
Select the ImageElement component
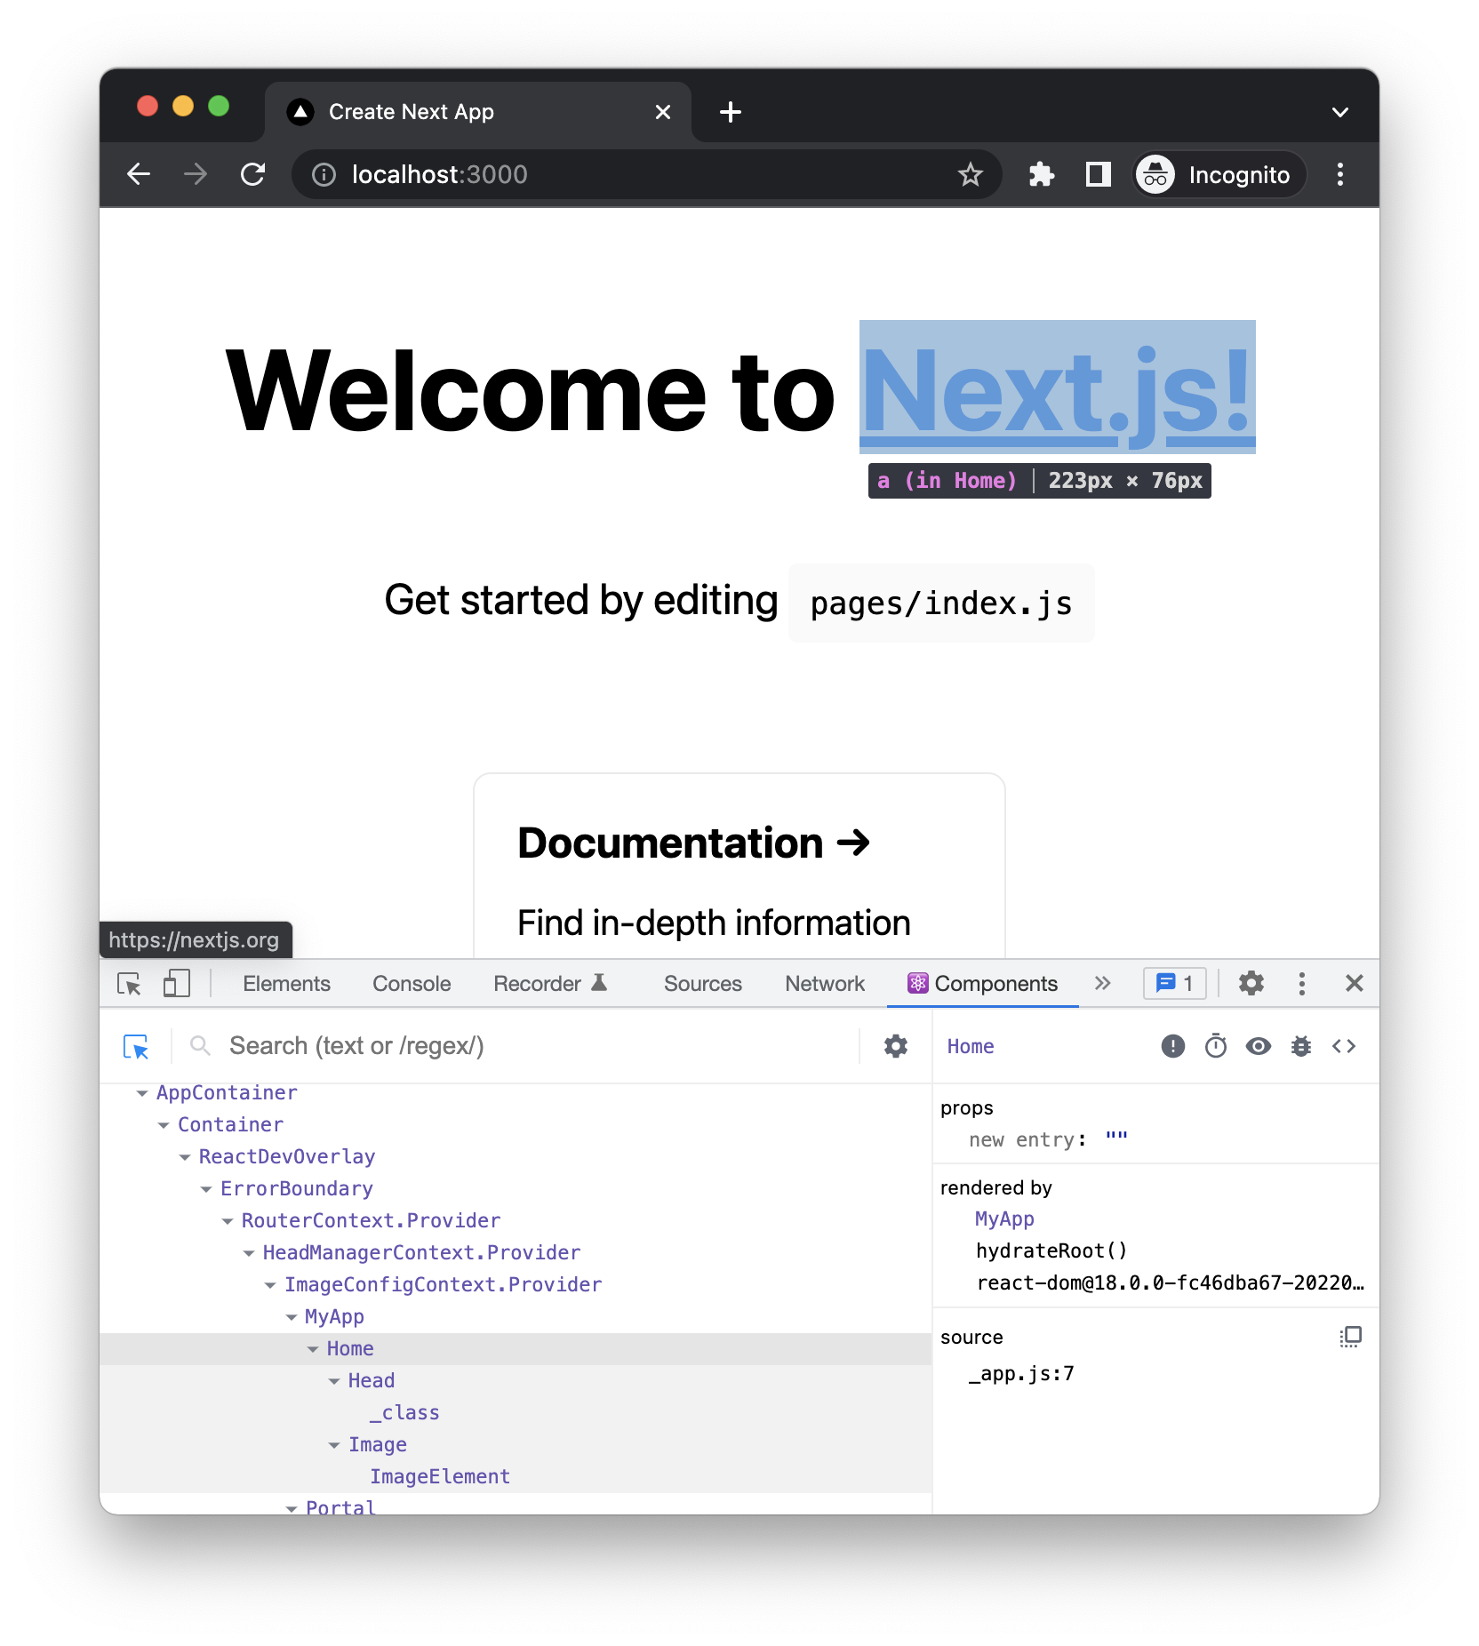point(440,1477)
